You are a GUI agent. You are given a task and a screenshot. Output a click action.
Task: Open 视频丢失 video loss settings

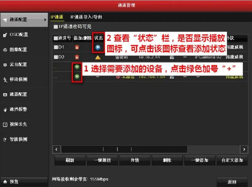pyautogui.click(x=18, y=124)
